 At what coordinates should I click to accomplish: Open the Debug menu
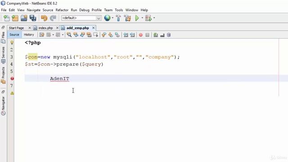(x=84, y=10)
